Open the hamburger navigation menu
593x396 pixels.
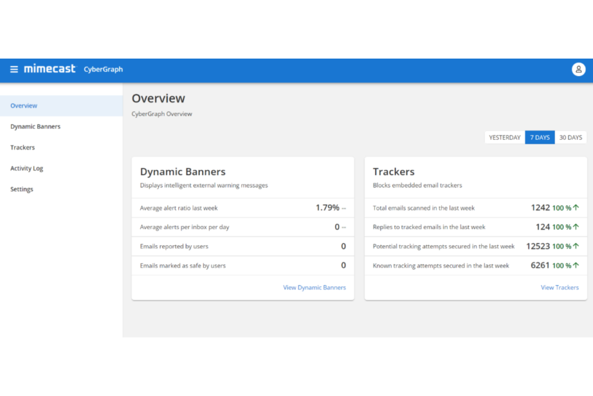tap(14, 69)
